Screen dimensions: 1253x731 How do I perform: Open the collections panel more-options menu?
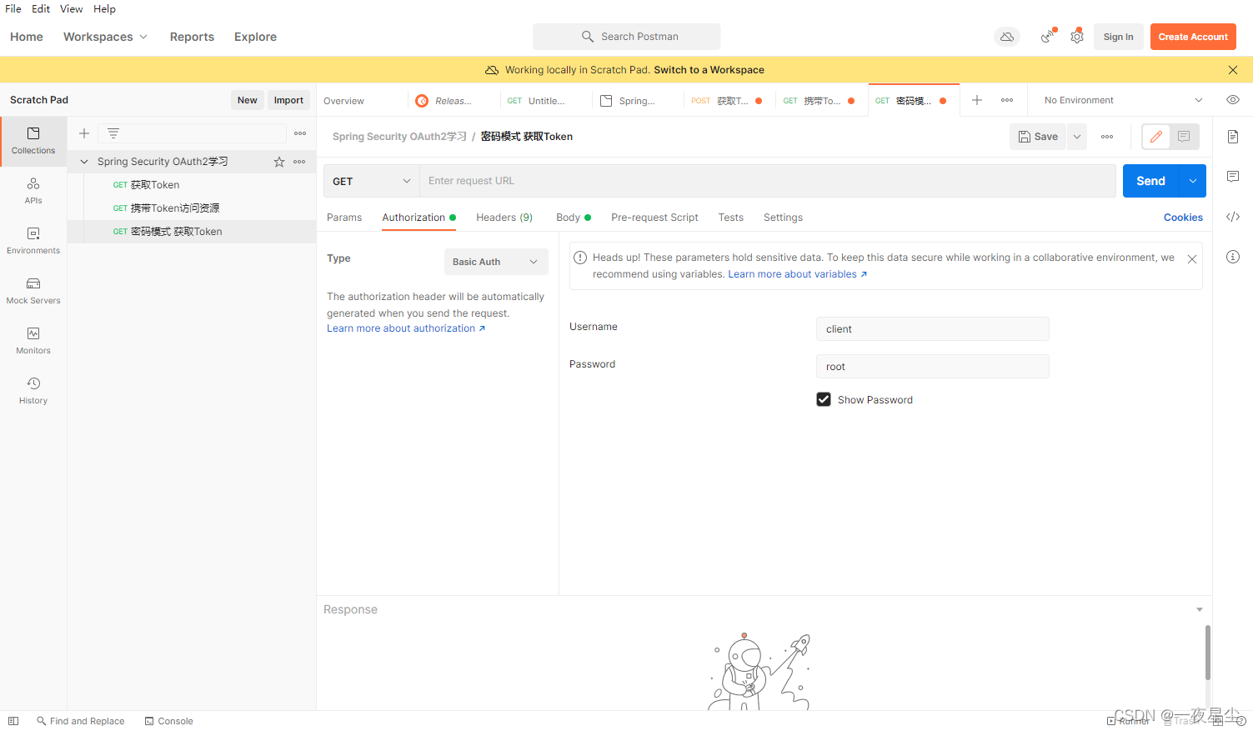pos(300,133)
